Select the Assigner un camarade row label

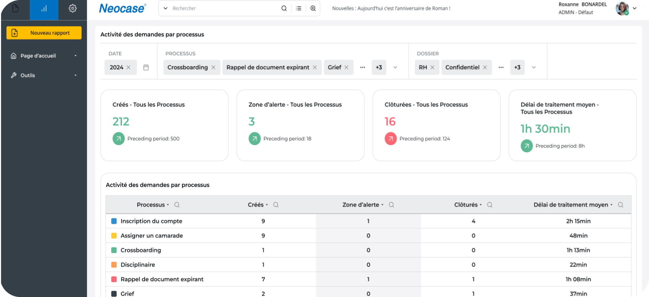(x=152, y=236)
